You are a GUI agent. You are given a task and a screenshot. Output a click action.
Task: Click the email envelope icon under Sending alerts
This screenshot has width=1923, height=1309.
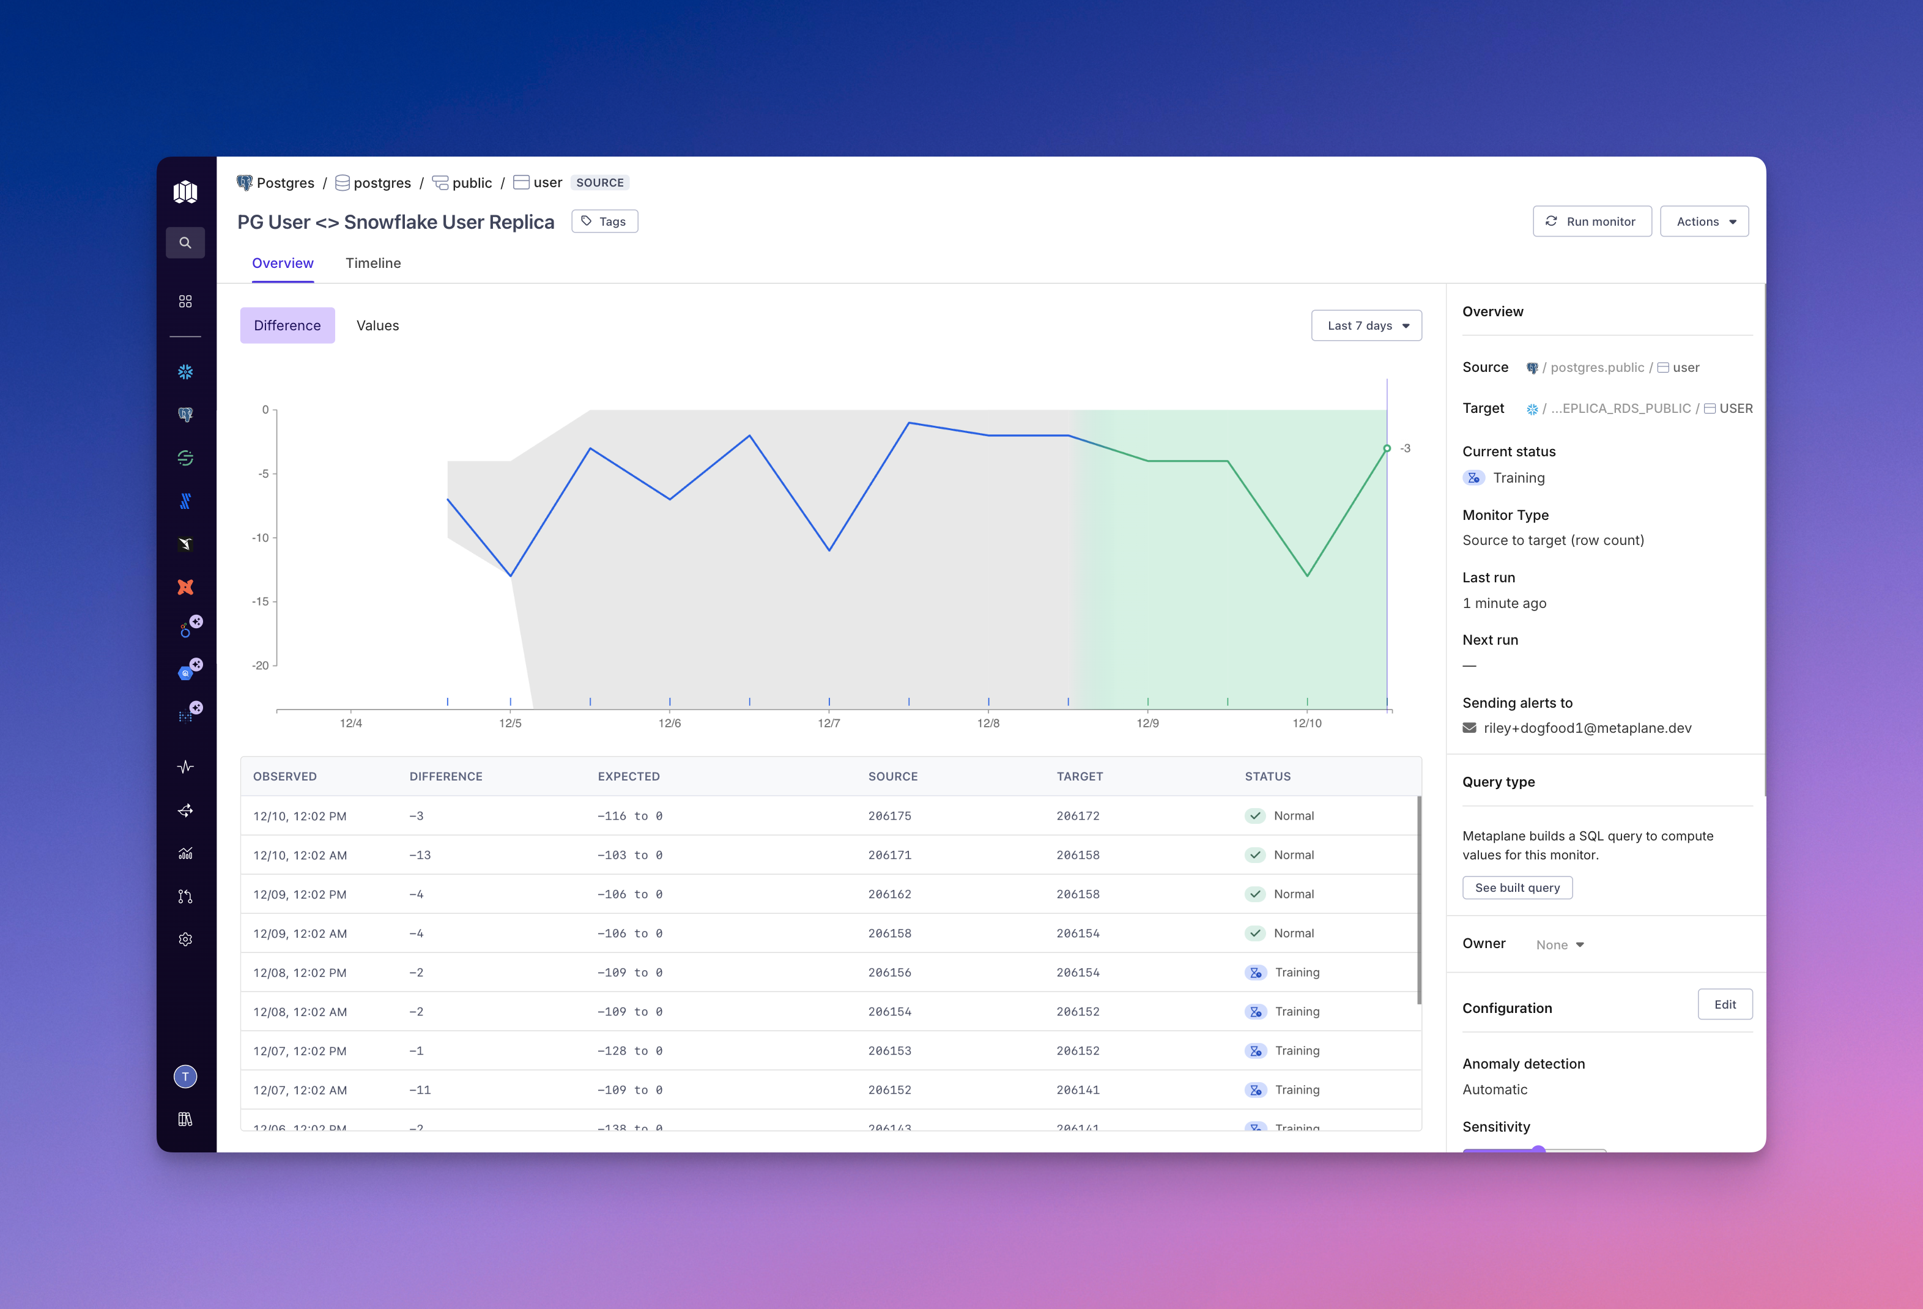[1470, 728]
